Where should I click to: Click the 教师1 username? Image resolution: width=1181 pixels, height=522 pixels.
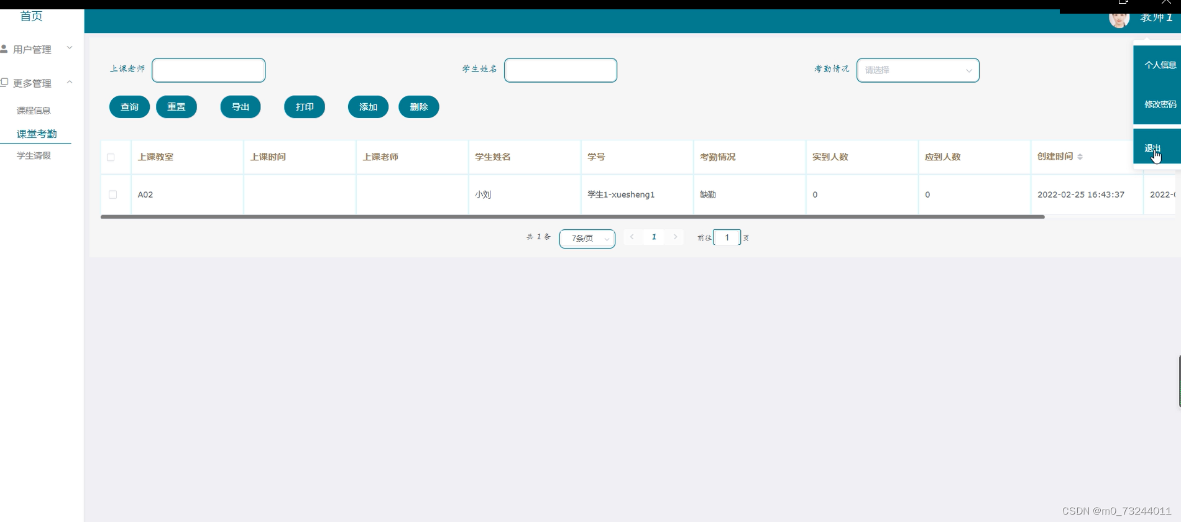pos(1156,17)
